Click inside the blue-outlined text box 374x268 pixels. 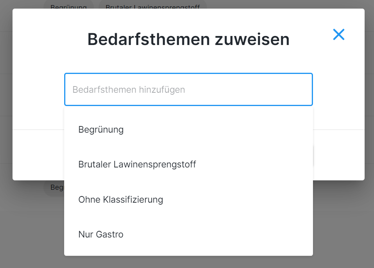[188, 90]
